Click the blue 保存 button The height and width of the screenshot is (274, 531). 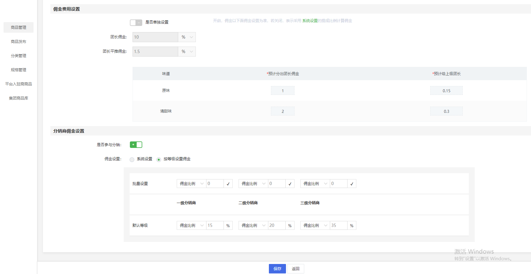(x=277, y=269)
